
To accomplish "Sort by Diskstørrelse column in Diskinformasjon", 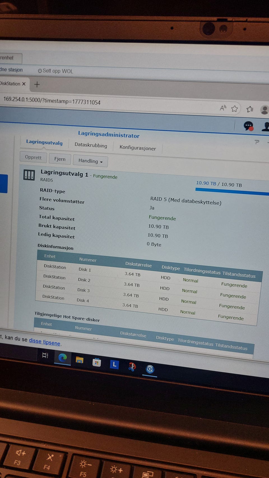I will [138, 264].
